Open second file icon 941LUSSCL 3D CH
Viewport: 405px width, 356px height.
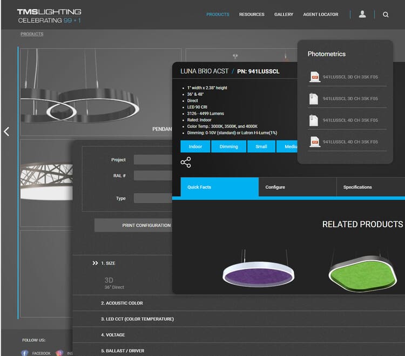click(x=314, y=98)
